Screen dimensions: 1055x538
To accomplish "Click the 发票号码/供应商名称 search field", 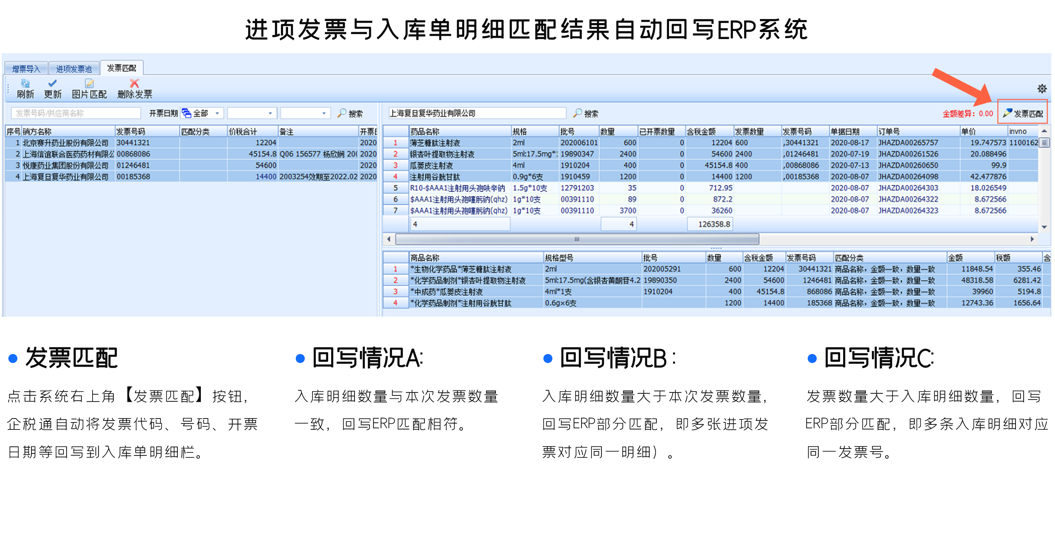I will (x=76, y=113).
